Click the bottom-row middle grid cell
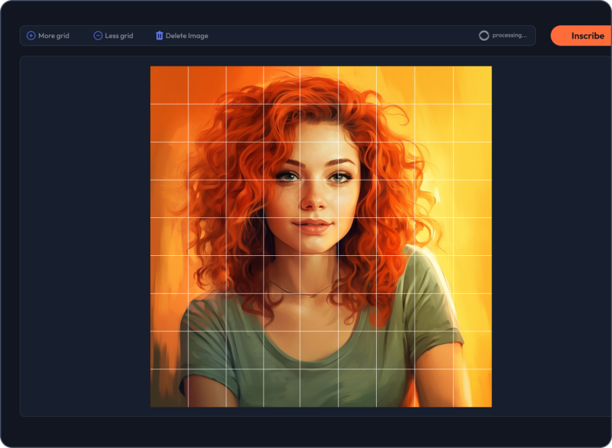612x448 pixels. click(x=319, y=388)
